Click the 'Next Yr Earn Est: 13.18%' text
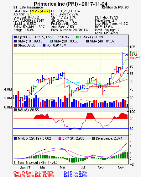This screenshot has height=177, width=141. [34, 175]
